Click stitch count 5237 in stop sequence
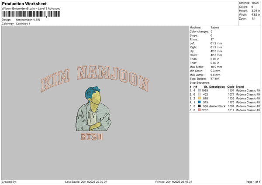262x185 pixels. (205, 110)
